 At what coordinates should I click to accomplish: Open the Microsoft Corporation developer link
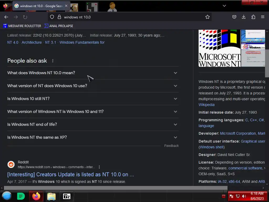(238, 133)
